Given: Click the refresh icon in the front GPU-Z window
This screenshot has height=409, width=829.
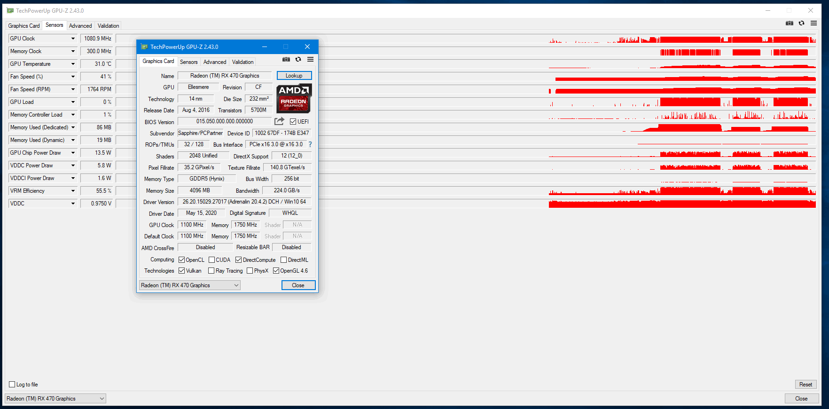Looking at the screenshot, I should click(x=298, y=60).
